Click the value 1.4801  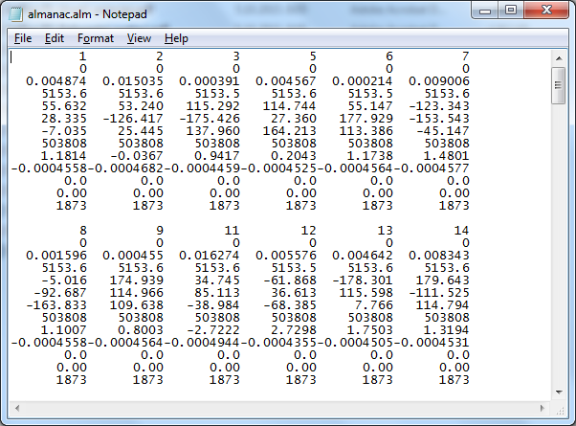coord(447,156)
